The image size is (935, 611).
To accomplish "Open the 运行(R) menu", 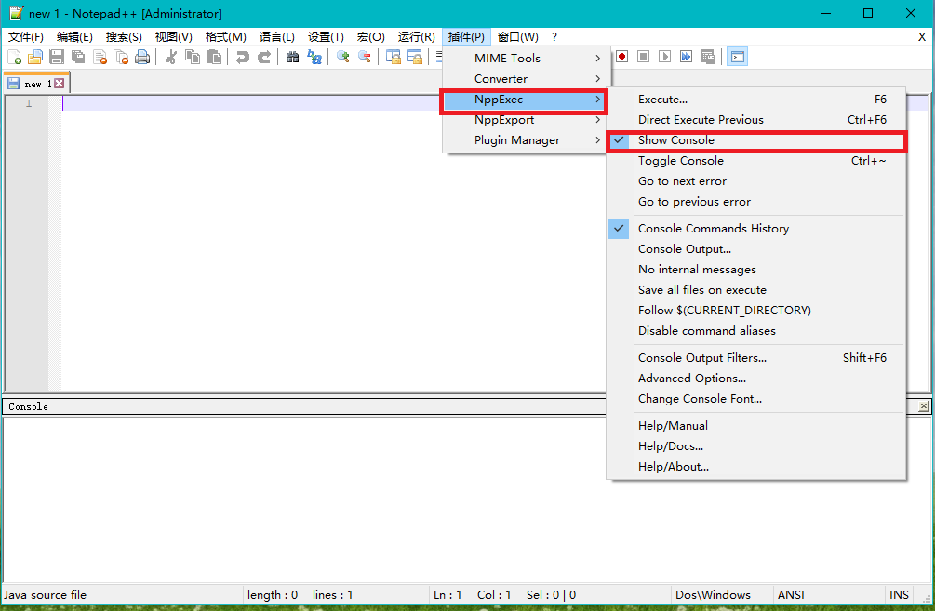I will coord(416,37).
